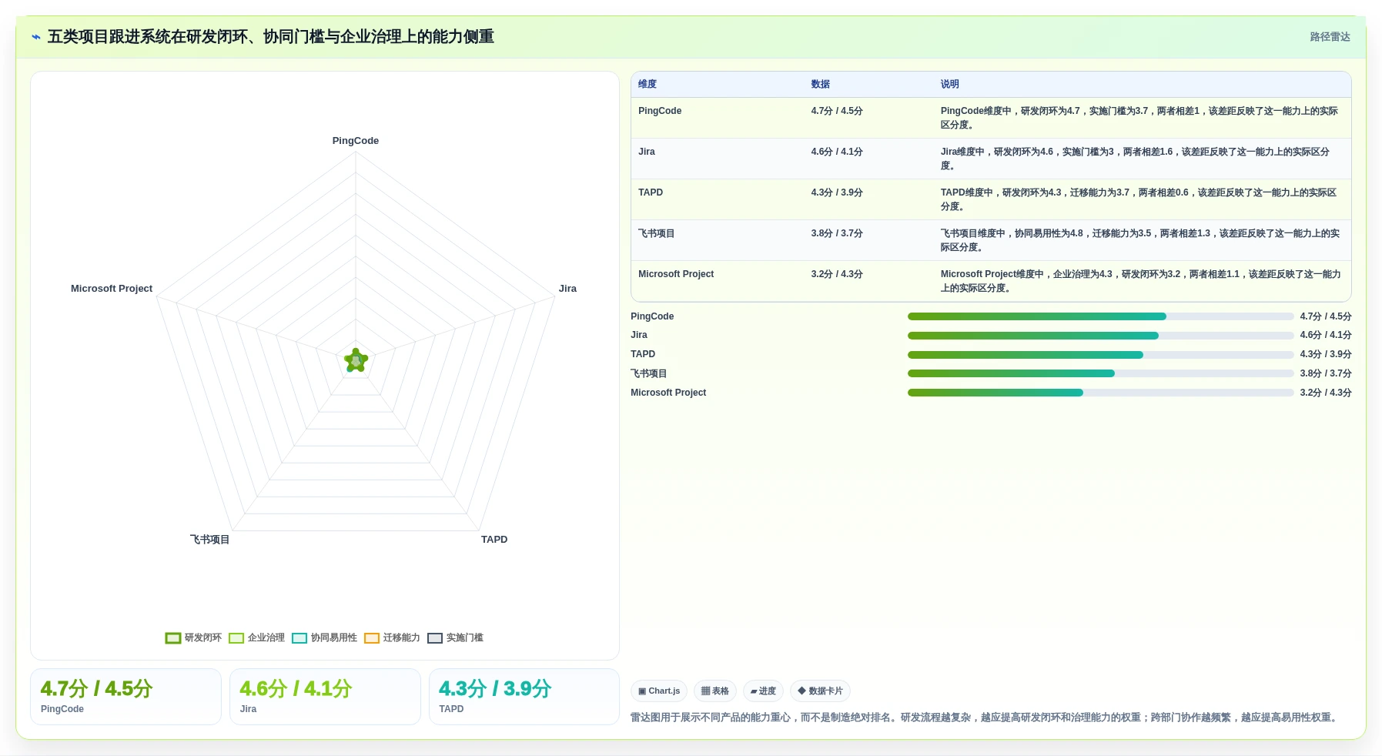Viewport: 1382px width, 756px height.
Task: Click the 4.7分 / 4.5分 value beside progress bar
Action: click(1326, 316)
